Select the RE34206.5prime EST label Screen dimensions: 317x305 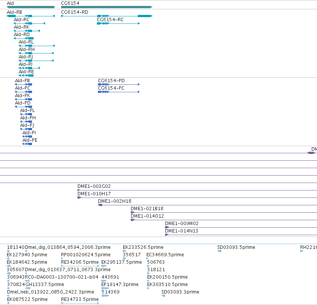[80, 262]
